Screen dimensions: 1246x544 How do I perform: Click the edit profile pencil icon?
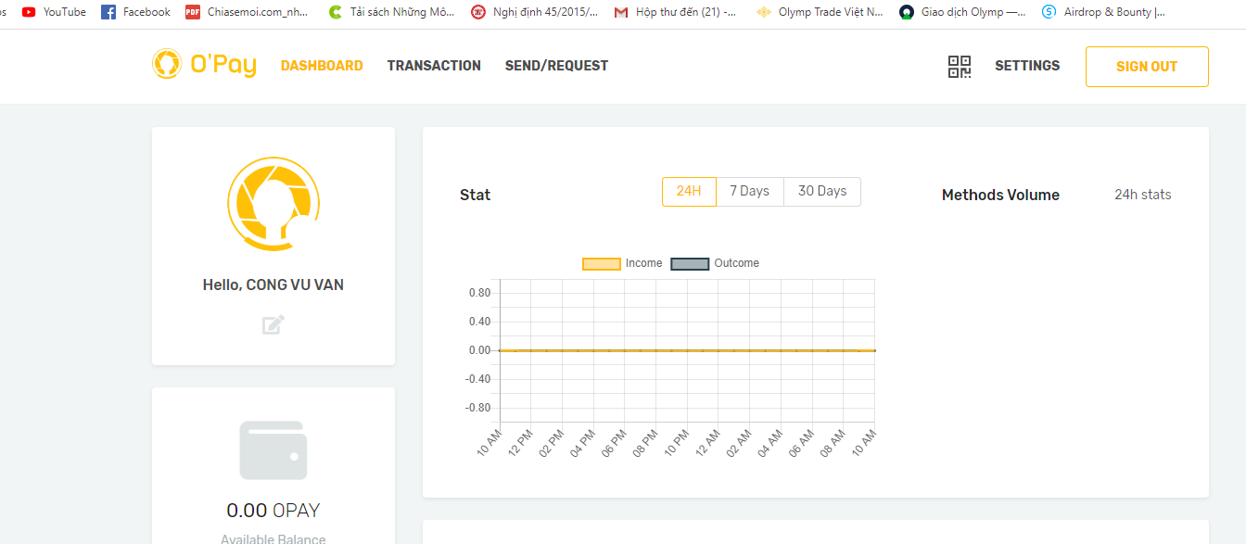(273, 325)
